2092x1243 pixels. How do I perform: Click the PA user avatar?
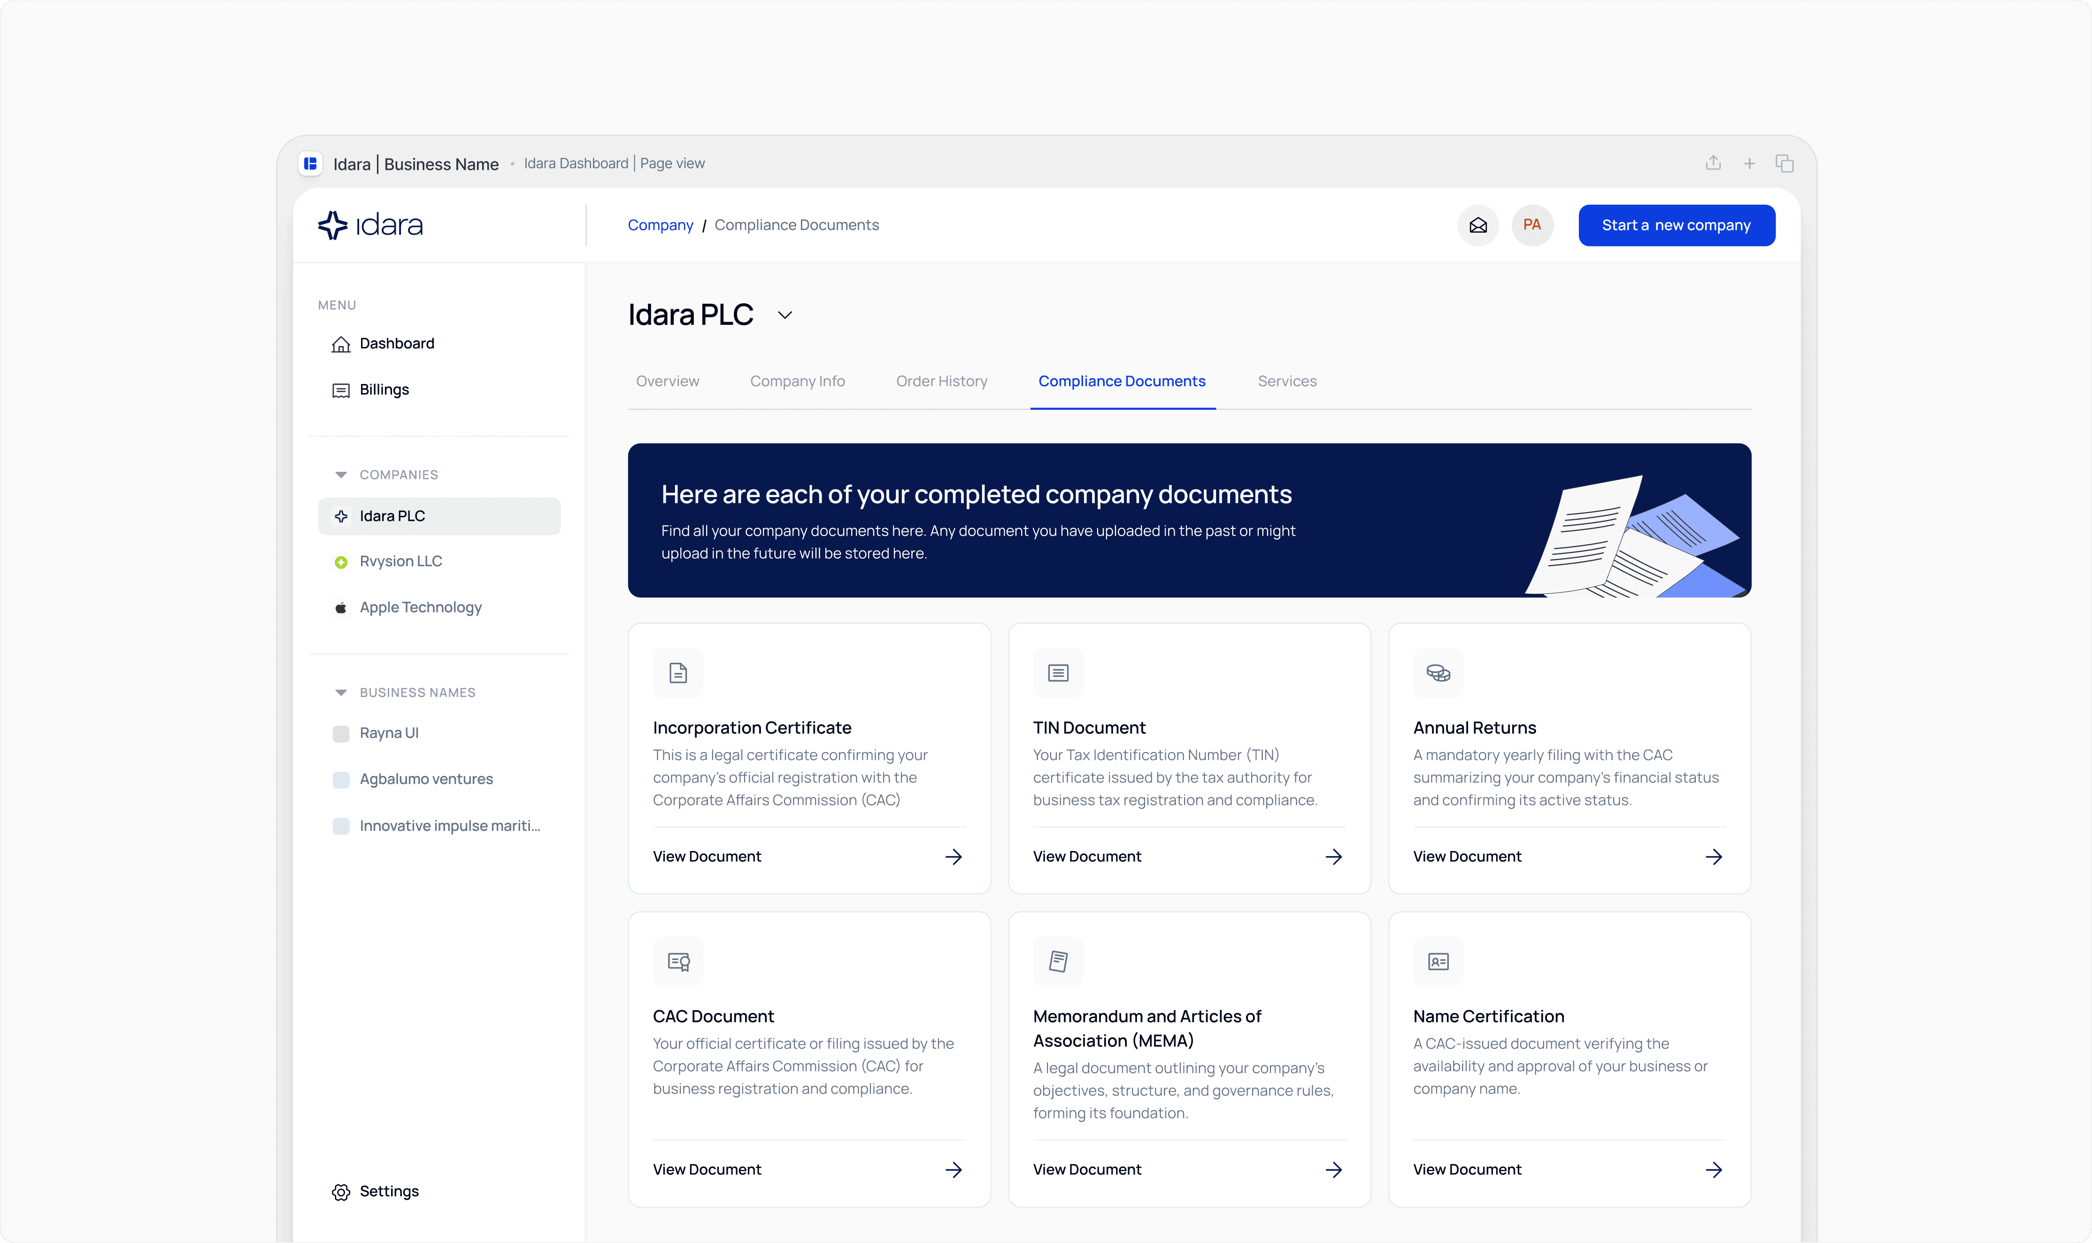1532,225
